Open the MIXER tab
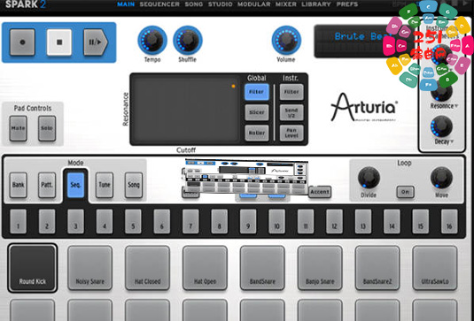This screenshot has height=321, width=474. tap(286, 4)
